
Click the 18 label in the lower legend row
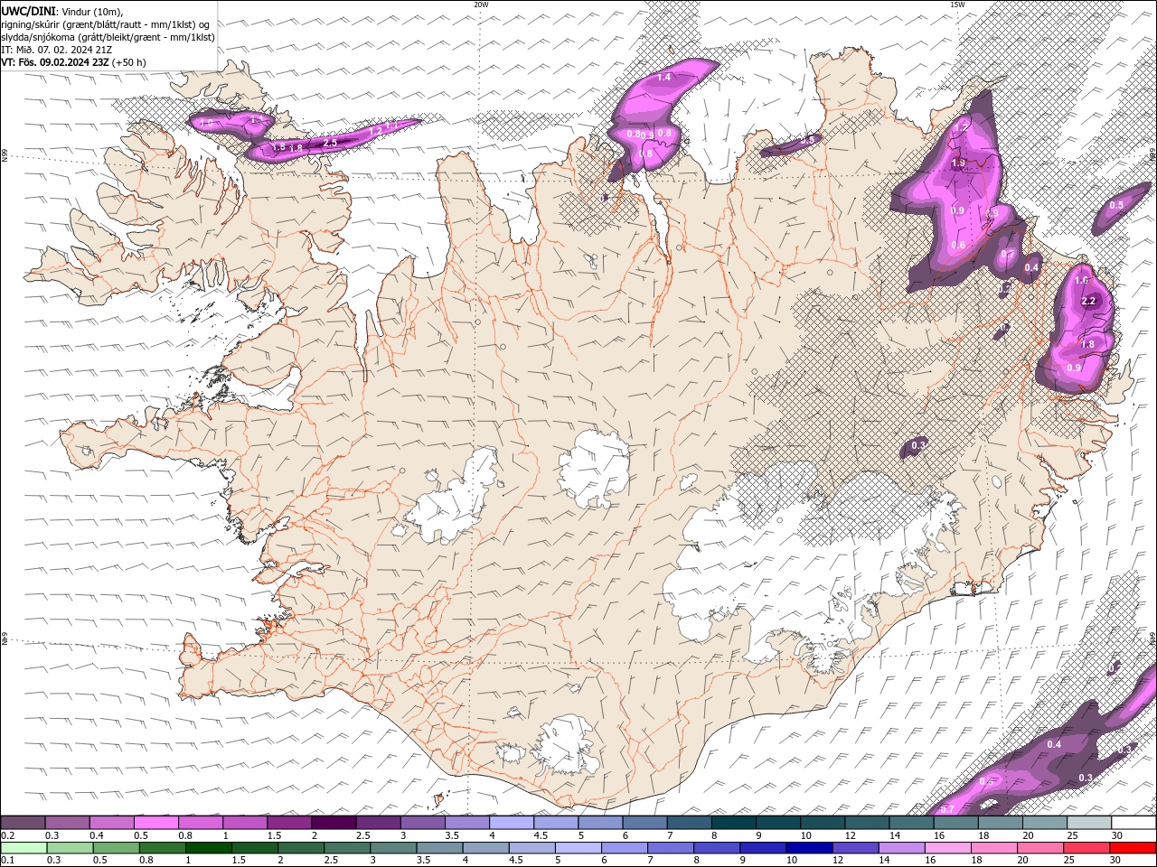(x=977, y=861)
